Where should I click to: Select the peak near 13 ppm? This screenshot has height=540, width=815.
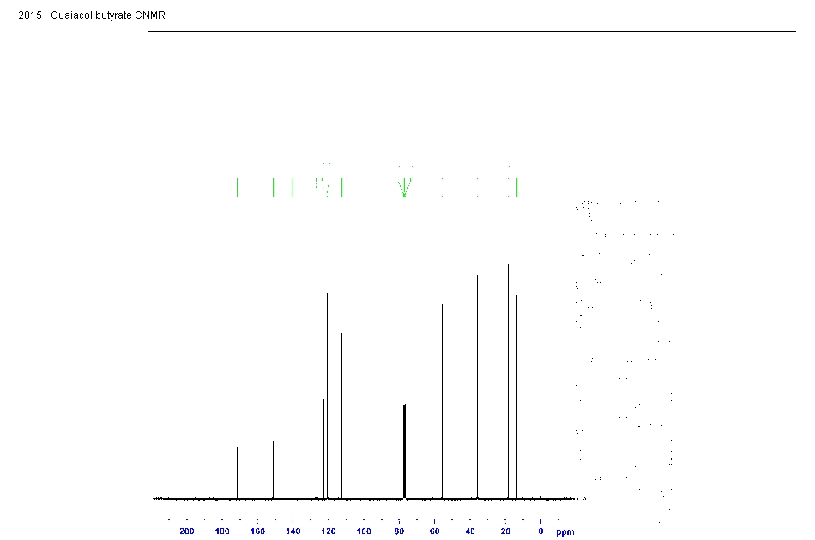pyautogui.click(x=517, y=397)
